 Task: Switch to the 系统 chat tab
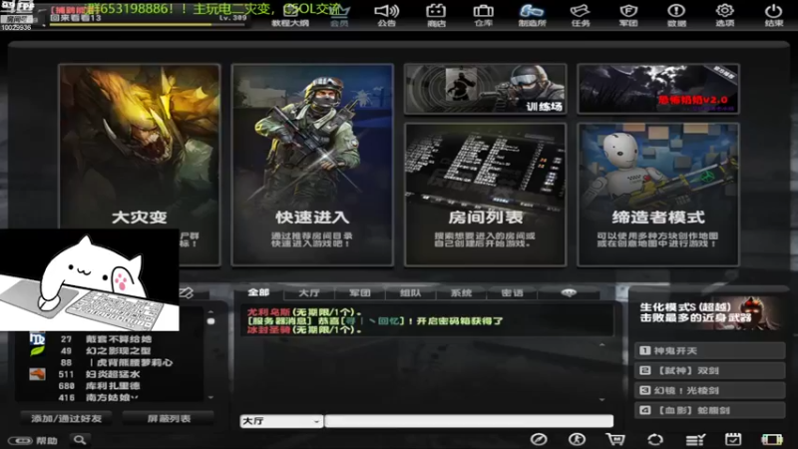pos(461,292)
